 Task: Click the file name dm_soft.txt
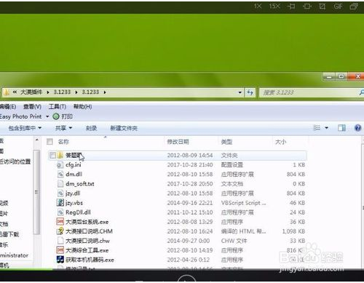80,184
